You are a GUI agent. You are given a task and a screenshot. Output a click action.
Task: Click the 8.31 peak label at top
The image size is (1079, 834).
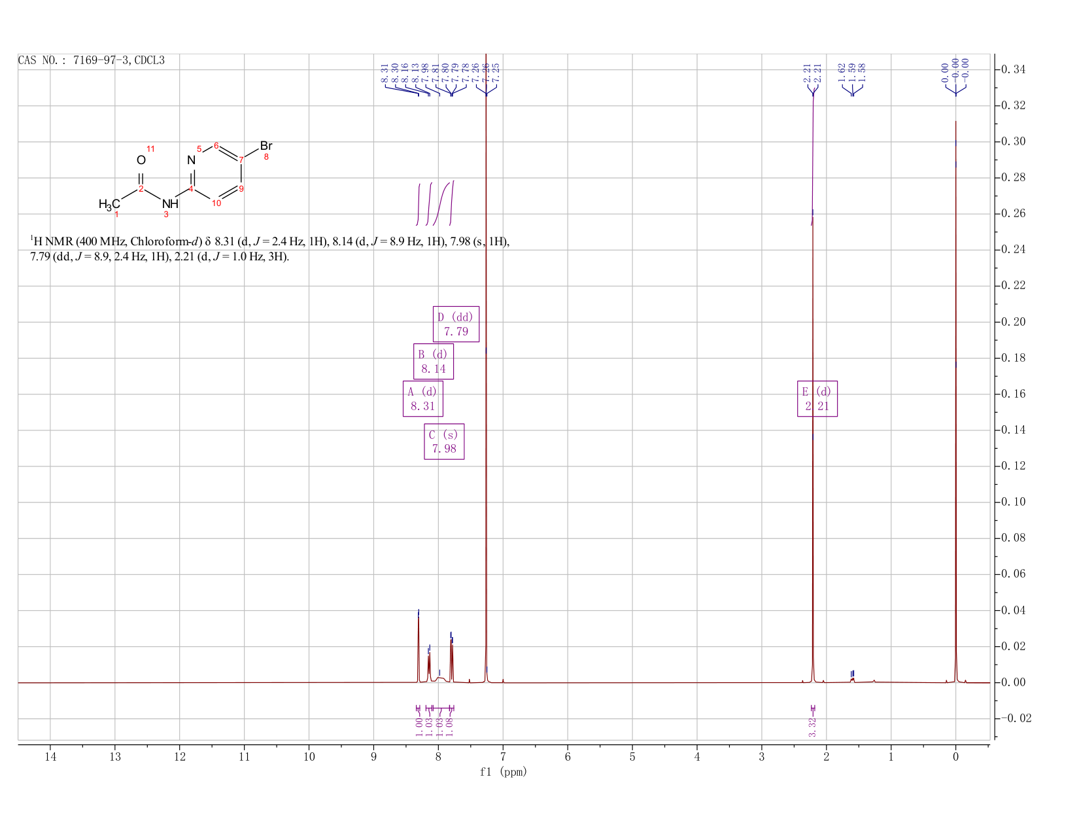tap(385, 73)
